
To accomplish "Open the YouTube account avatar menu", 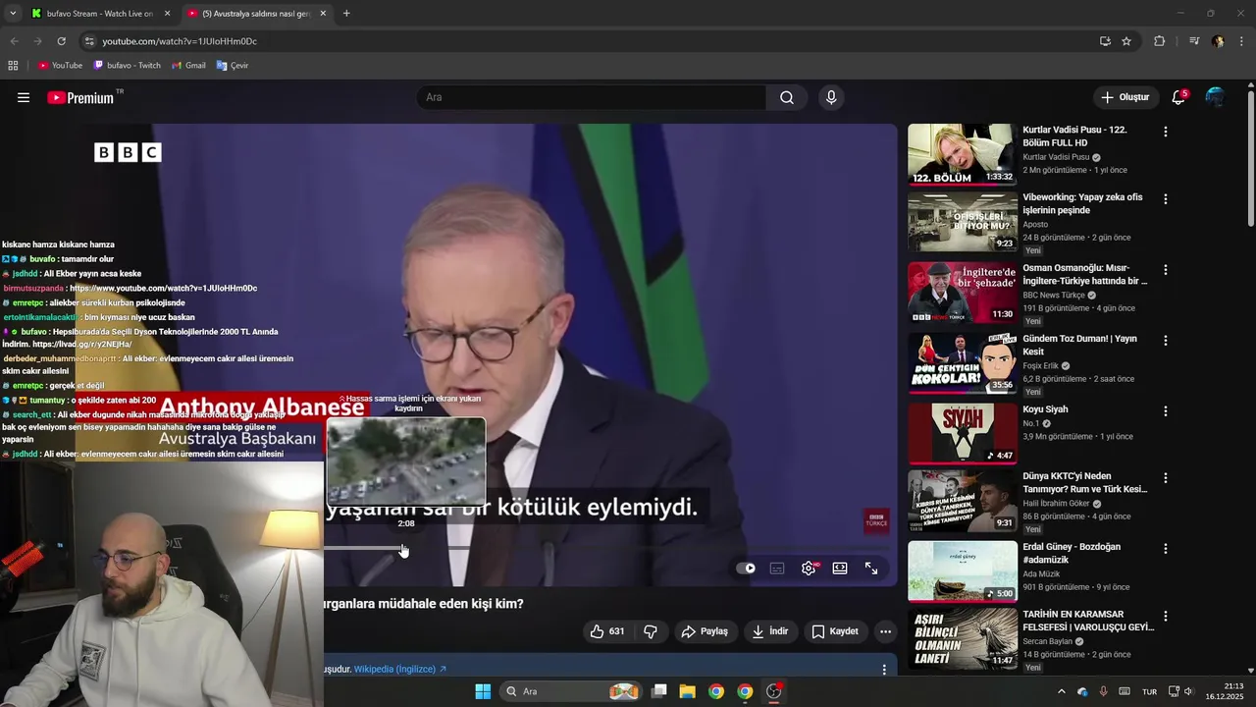I will pos(1215,97).
